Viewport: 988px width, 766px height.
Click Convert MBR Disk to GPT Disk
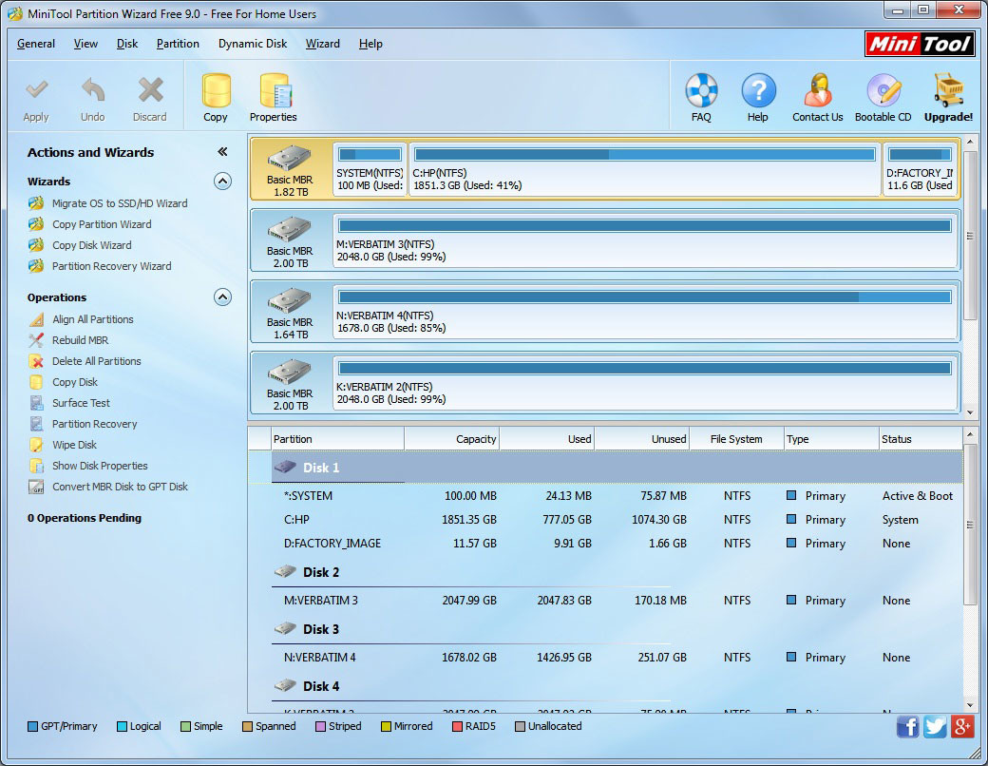tap(119, 487)
